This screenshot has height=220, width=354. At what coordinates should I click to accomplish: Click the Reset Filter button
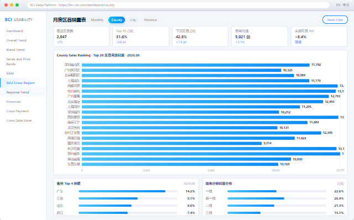pos(335,20)
